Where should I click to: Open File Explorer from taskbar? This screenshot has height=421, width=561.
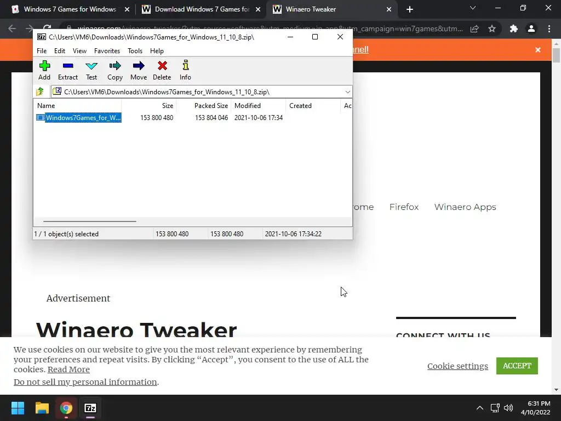[42, 408]
